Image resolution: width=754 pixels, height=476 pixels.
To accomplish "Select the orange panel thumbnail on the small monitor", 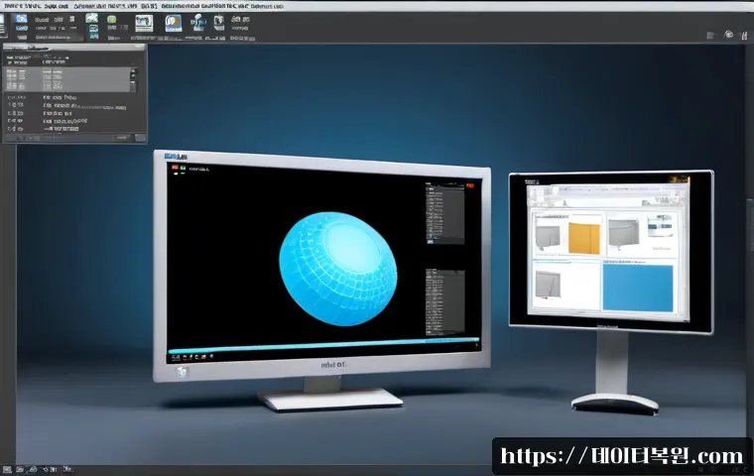I will point(584,237).
